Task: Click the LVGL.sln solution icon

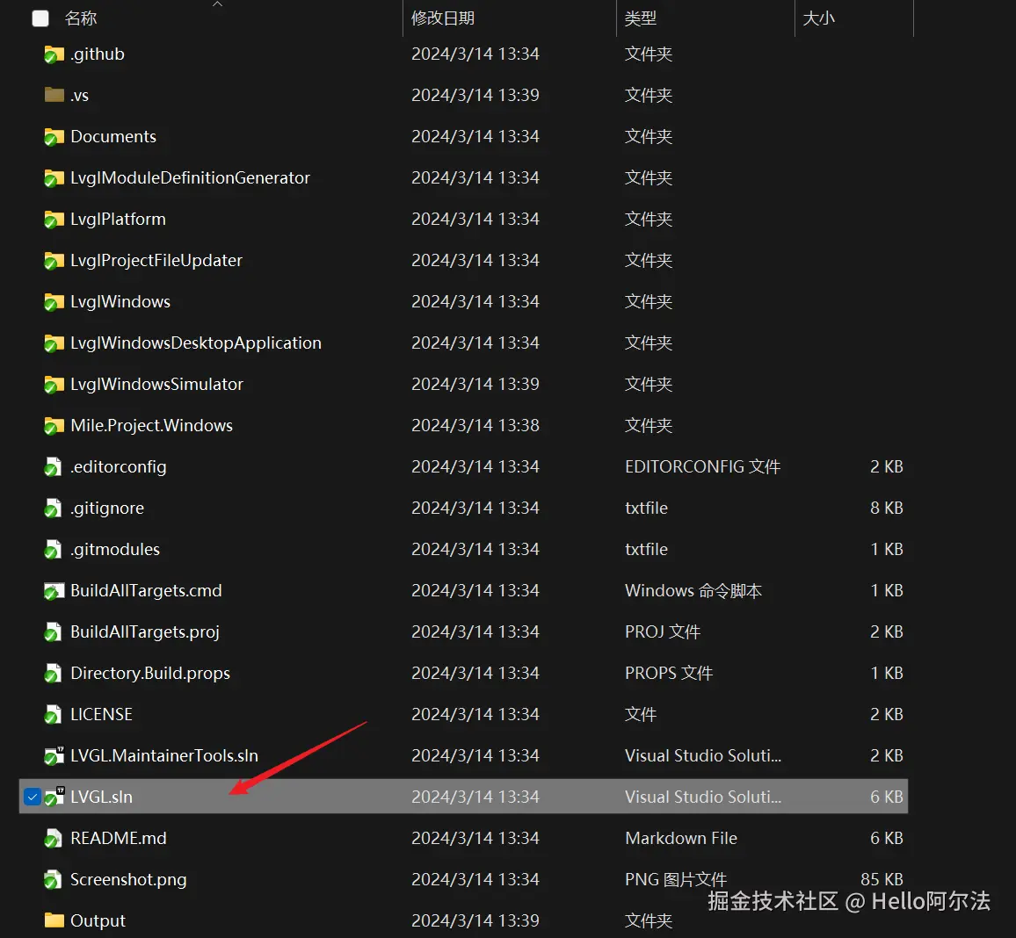Action: click(54, 797)
